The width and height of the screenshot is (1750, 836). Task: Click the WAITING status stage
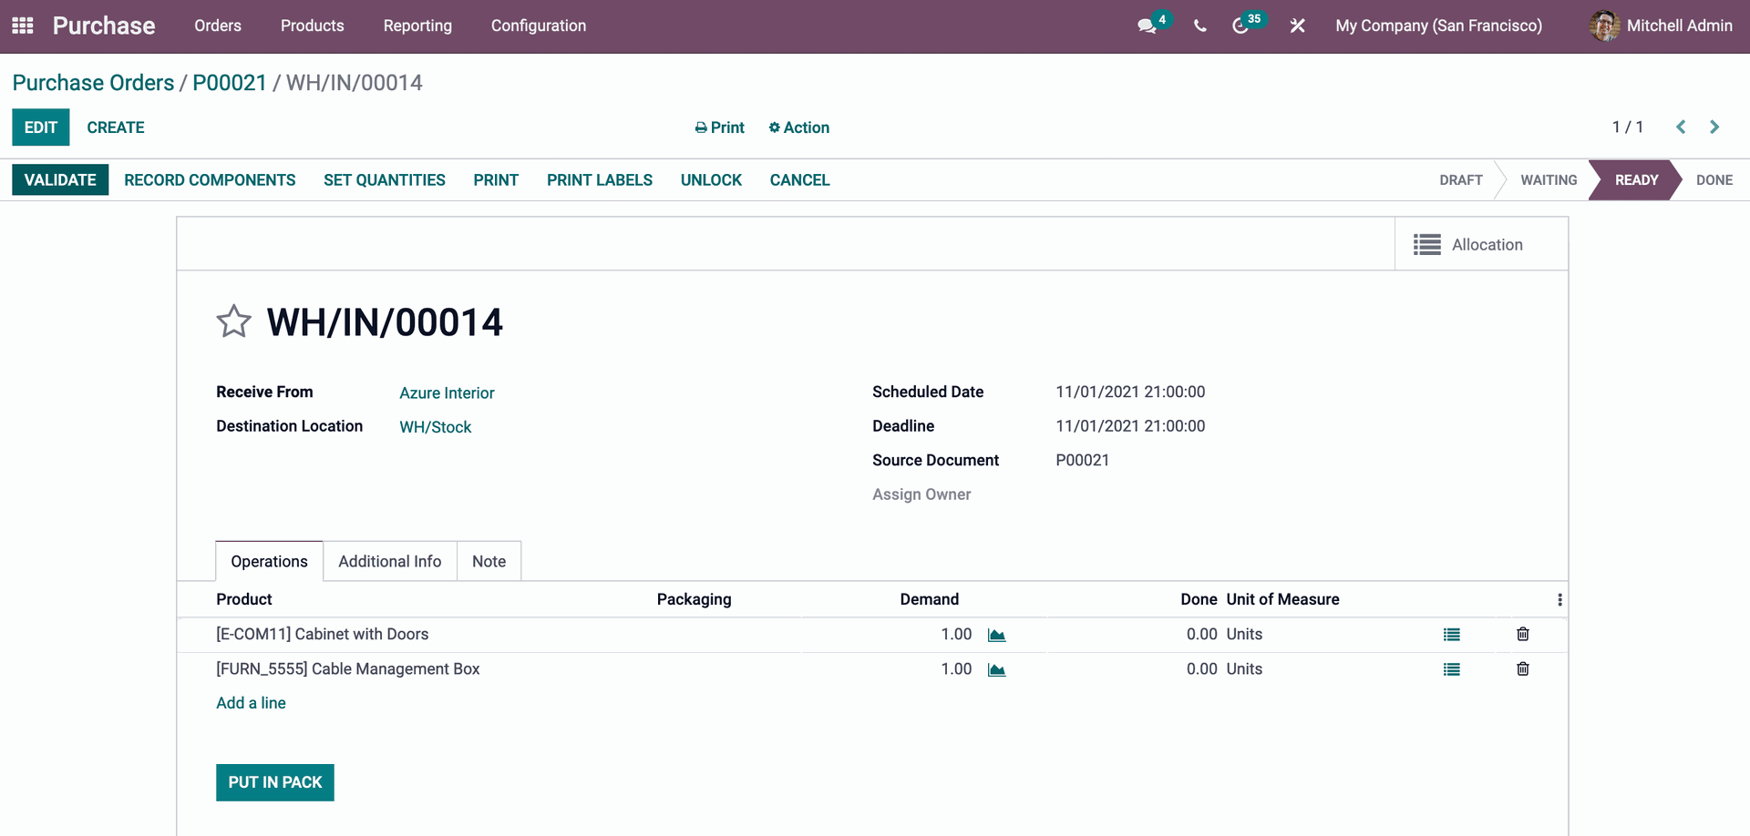tap(1549, 179)
